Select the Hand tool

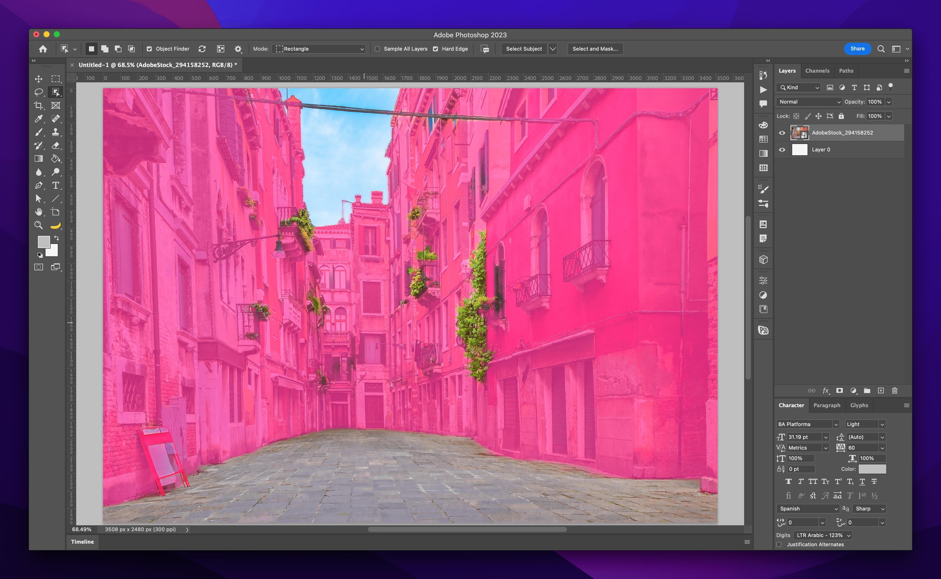(39, 212)
